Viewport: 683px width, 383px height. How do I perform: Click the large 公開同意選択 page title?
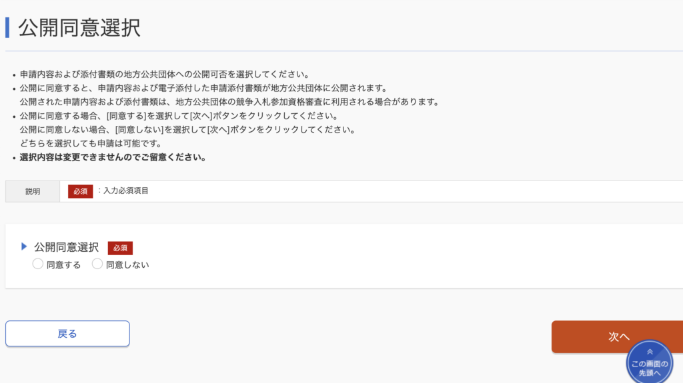coord(79,28)
